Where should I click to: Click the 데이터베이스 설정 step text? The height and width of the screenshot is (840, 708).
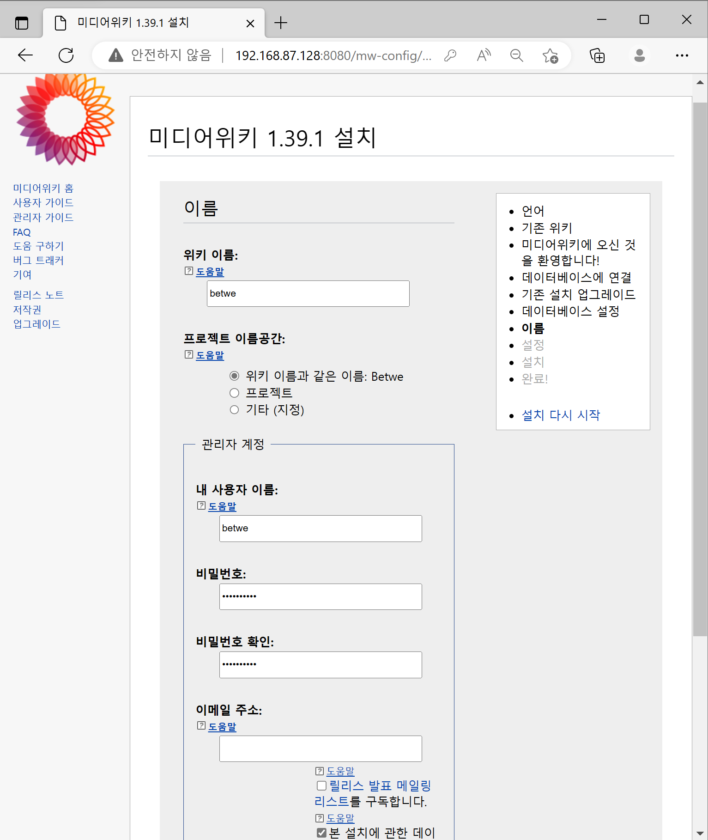point(570,311)
